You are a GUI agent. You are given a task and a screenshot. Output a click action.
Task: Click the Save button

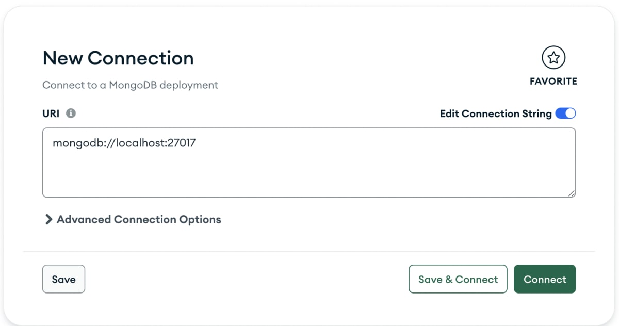pyautogui.click(x=63, y=279)
